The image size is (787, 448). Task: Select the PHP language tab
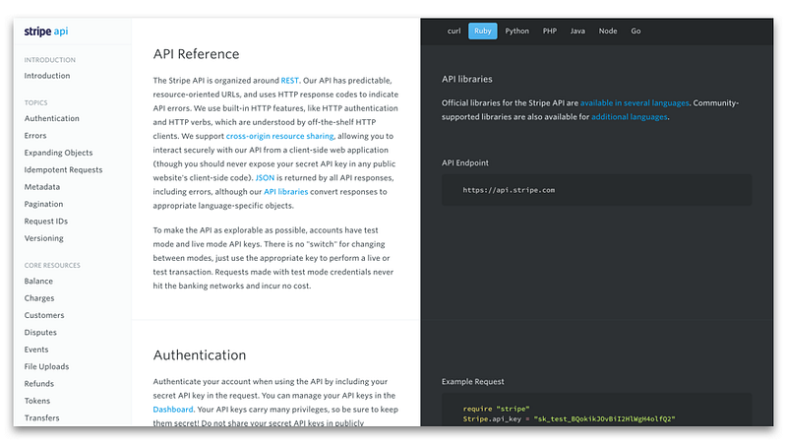[x=550, y=32]
